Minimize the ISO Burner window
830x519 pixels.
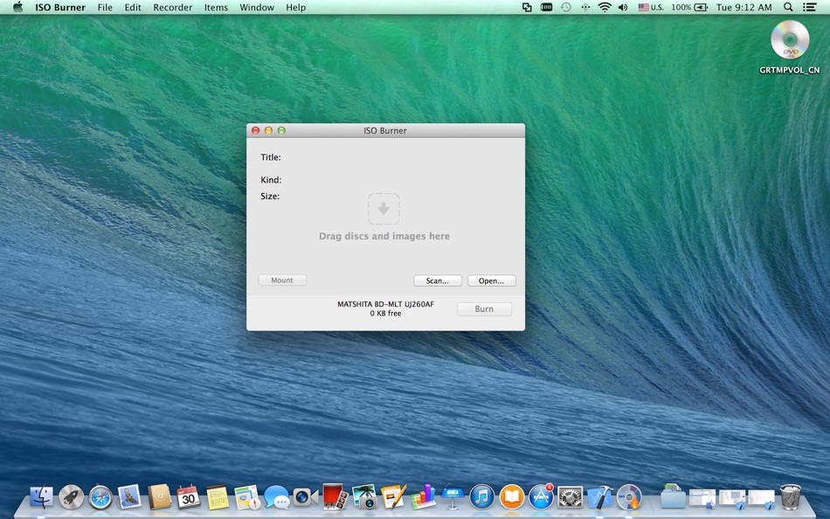click(268, 130)
